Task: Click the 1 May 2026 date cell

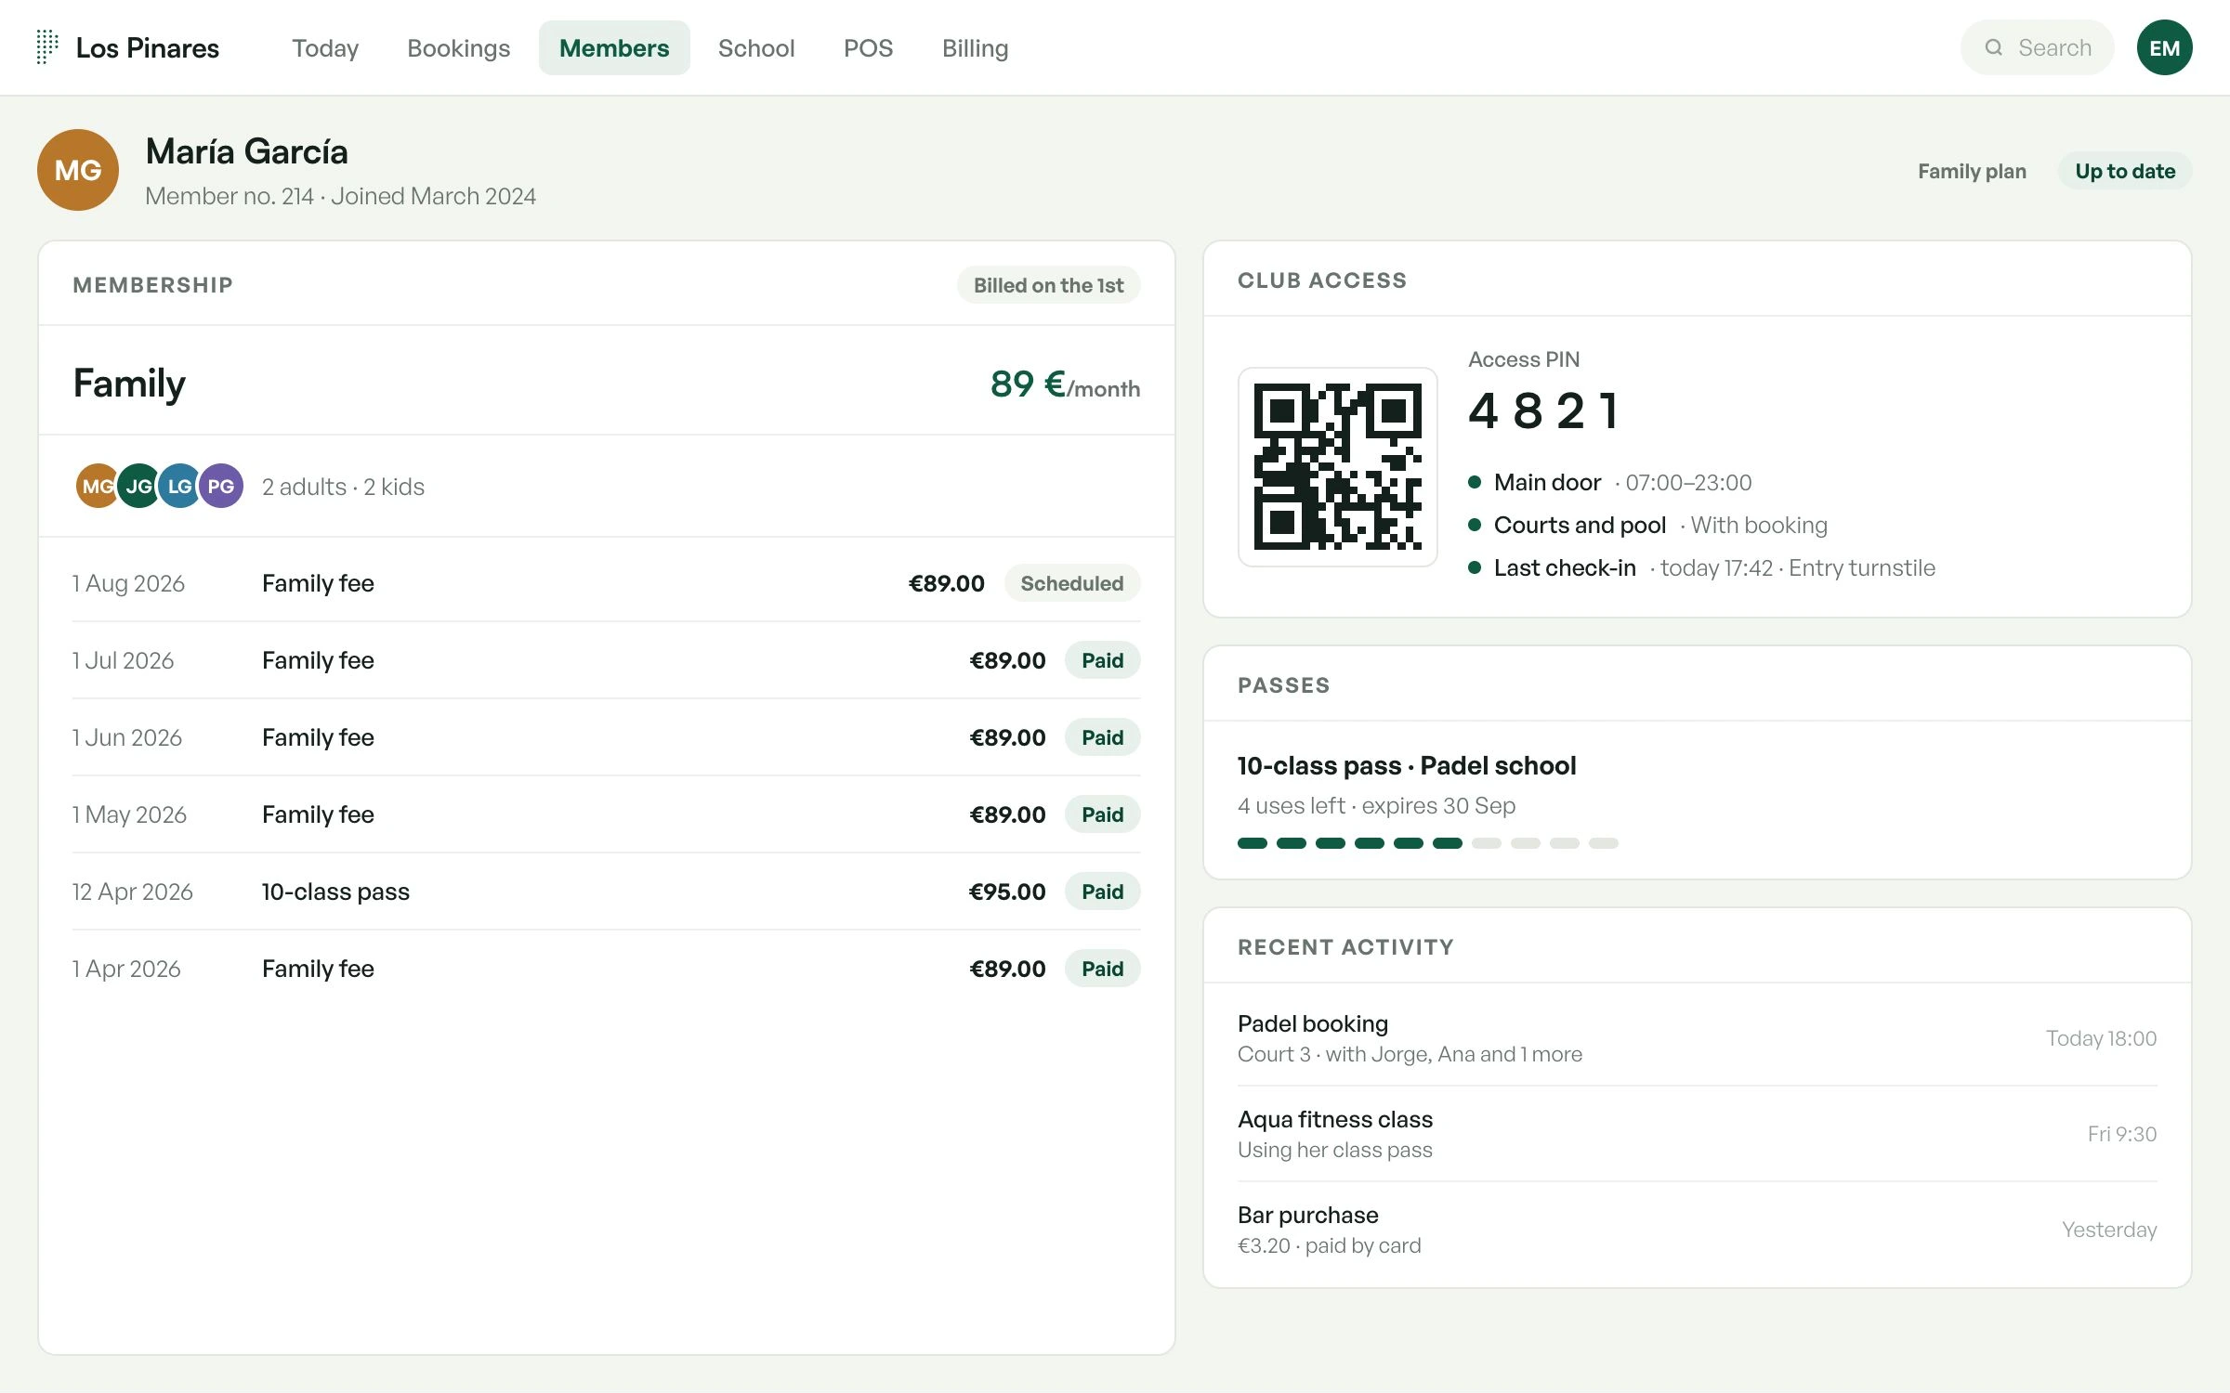Action: (129, 814)
